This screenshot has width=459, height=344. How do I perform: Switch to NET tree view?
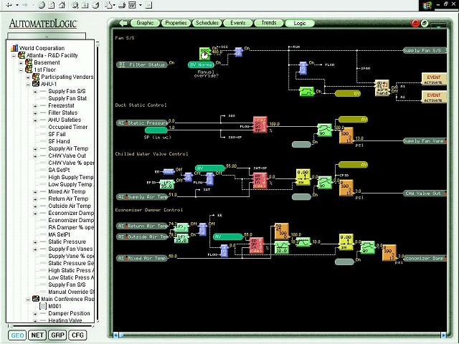pyautogui.click(x=37, y=335)
